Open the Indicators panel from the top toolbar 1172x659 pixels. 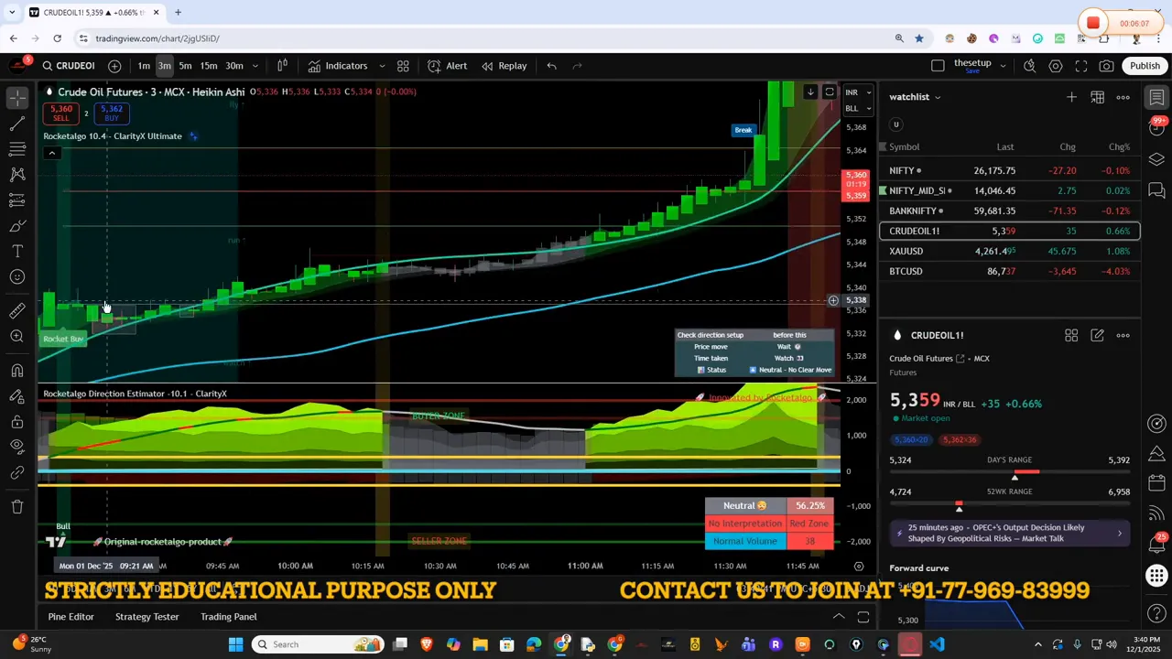point(346,65)
